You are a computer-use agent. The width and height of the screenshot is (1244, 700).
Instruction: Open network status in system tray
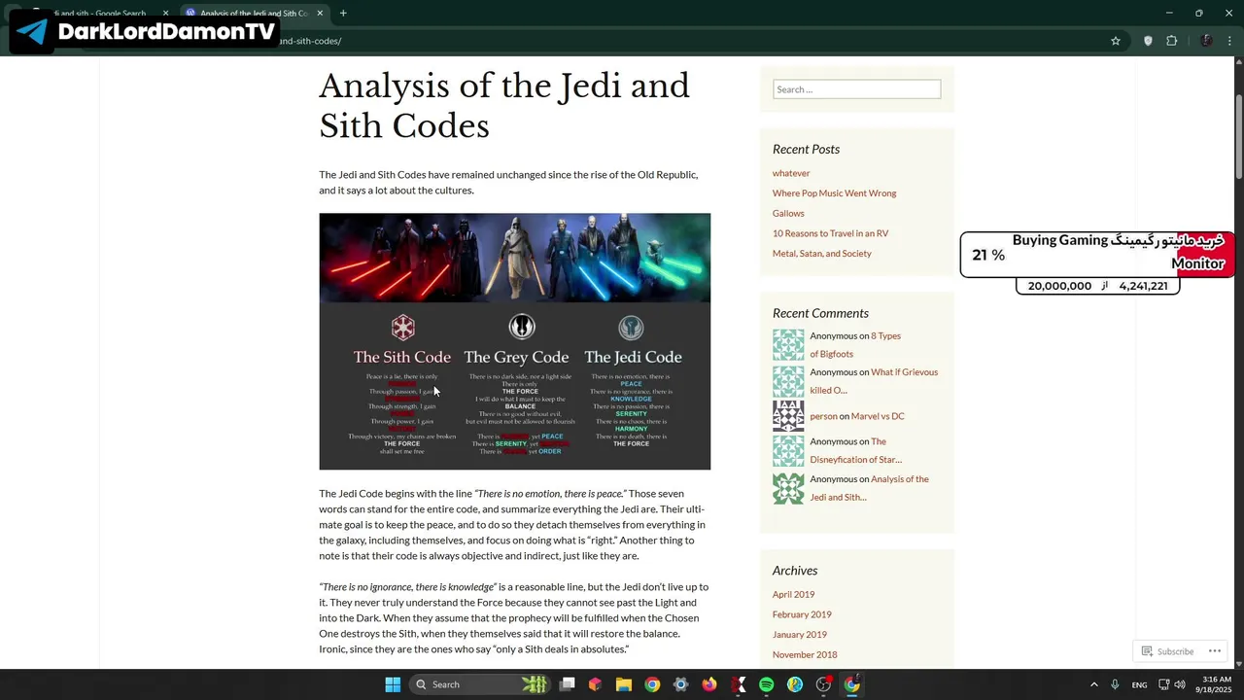pyautogui.click(x=1164, y=684)
